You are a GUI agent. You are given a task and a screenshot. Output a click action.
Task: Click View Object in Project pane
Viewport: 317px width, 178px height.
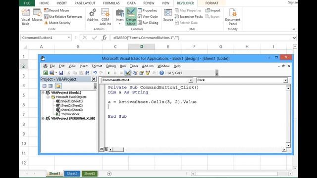click(51, 86)
